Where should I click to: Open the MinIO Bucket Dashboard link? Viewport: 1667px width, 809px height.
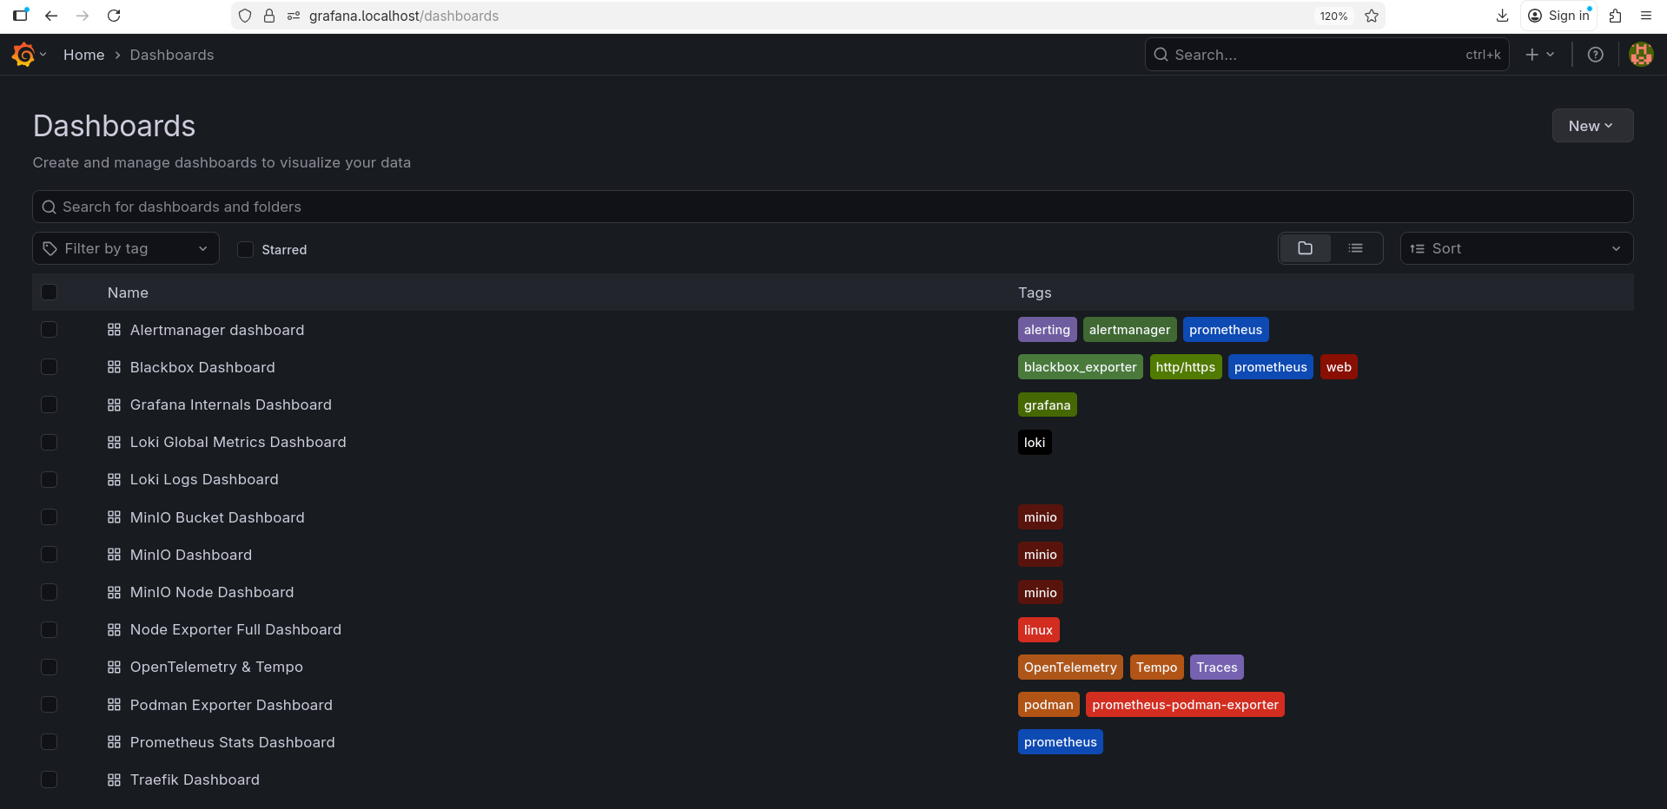point(217,517)
